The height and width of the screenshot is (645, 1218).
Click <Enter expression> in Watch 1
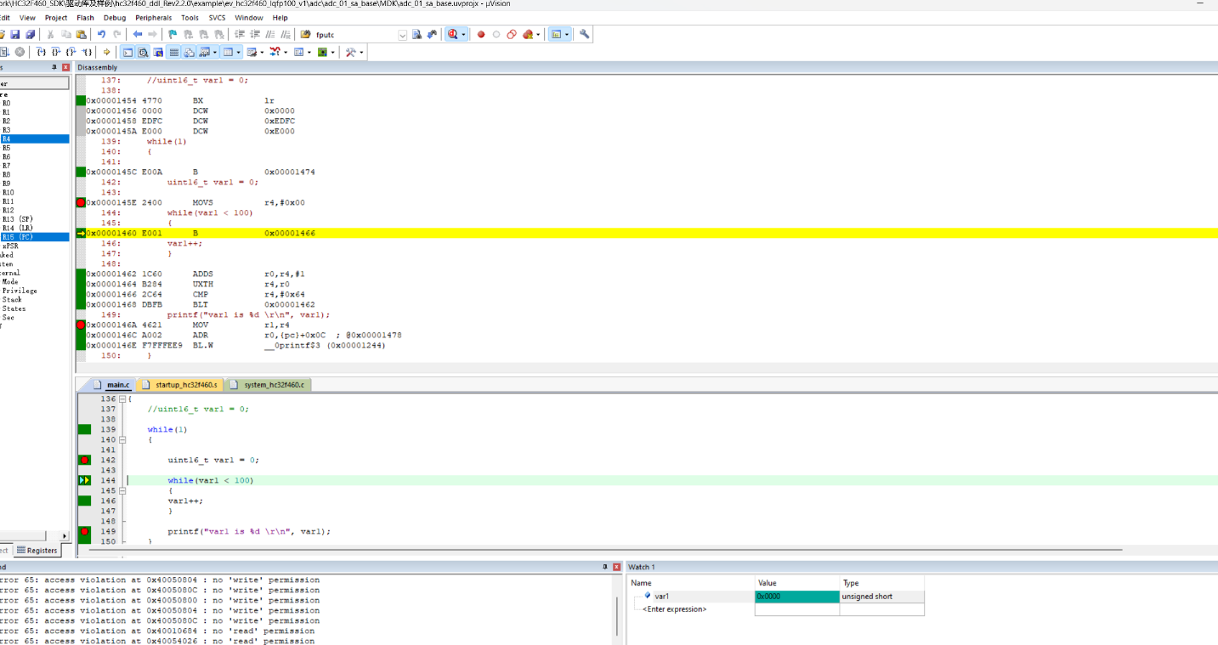675,609
